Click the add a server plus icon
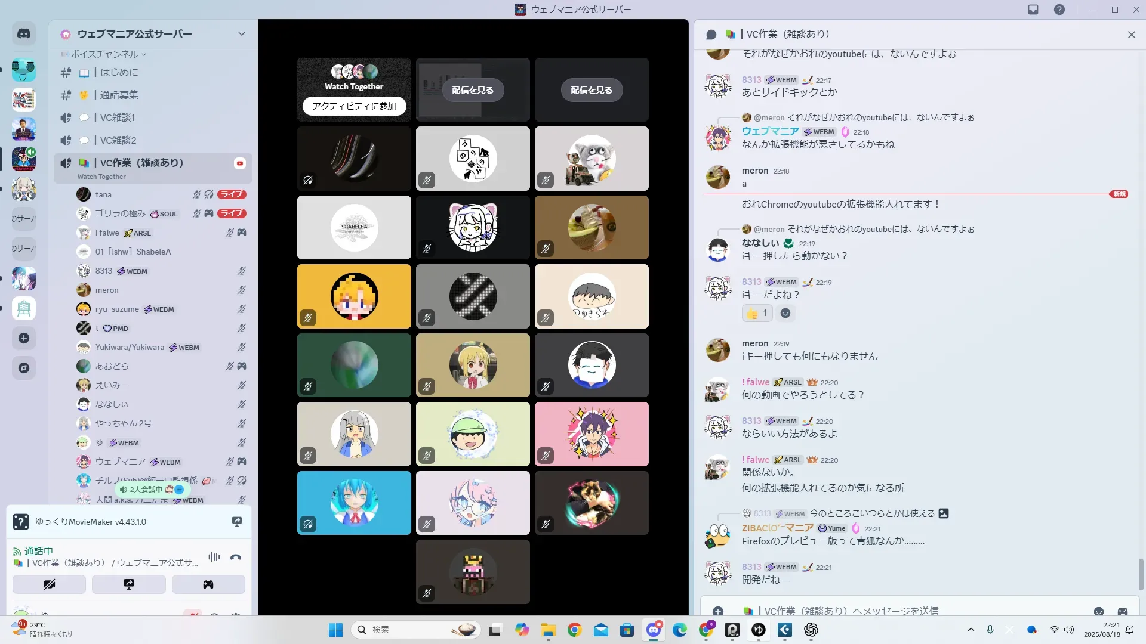The width and height of the screenshot is (1146, 644). tap(24, 338)
